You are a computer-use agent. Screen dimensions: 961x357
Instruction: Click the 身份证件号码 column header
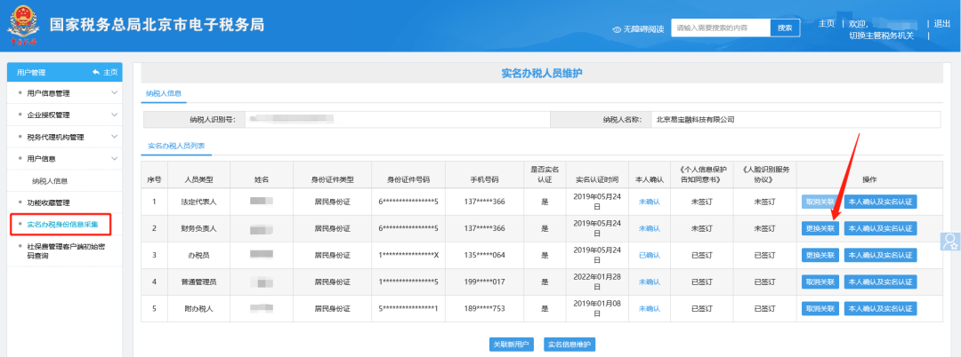pyautogui.click(x=408, y=179)
